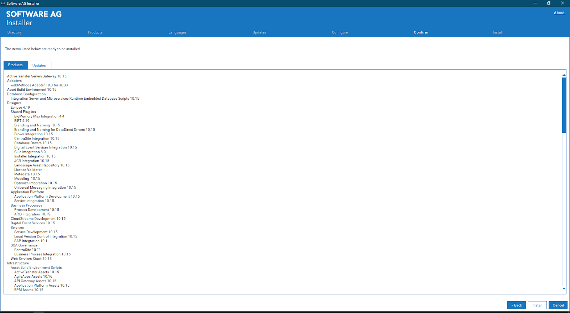Close the installer window
This screenshot has width=570, height=313.
pos(563,3)
